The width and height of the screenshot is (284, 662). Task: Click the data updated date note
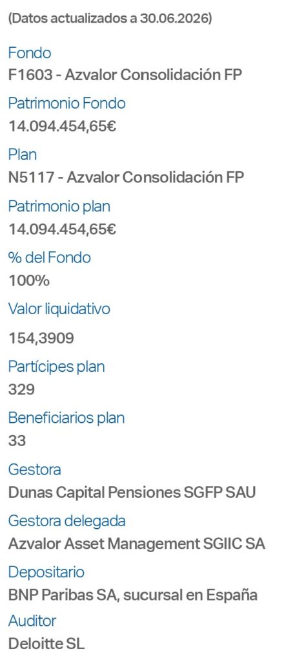click(110, 19)
